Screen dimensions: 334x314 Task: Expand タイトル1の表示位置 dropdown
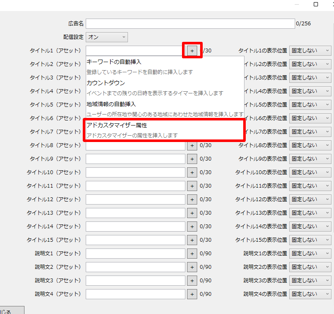pyautogui.click(x=310, y=51)
